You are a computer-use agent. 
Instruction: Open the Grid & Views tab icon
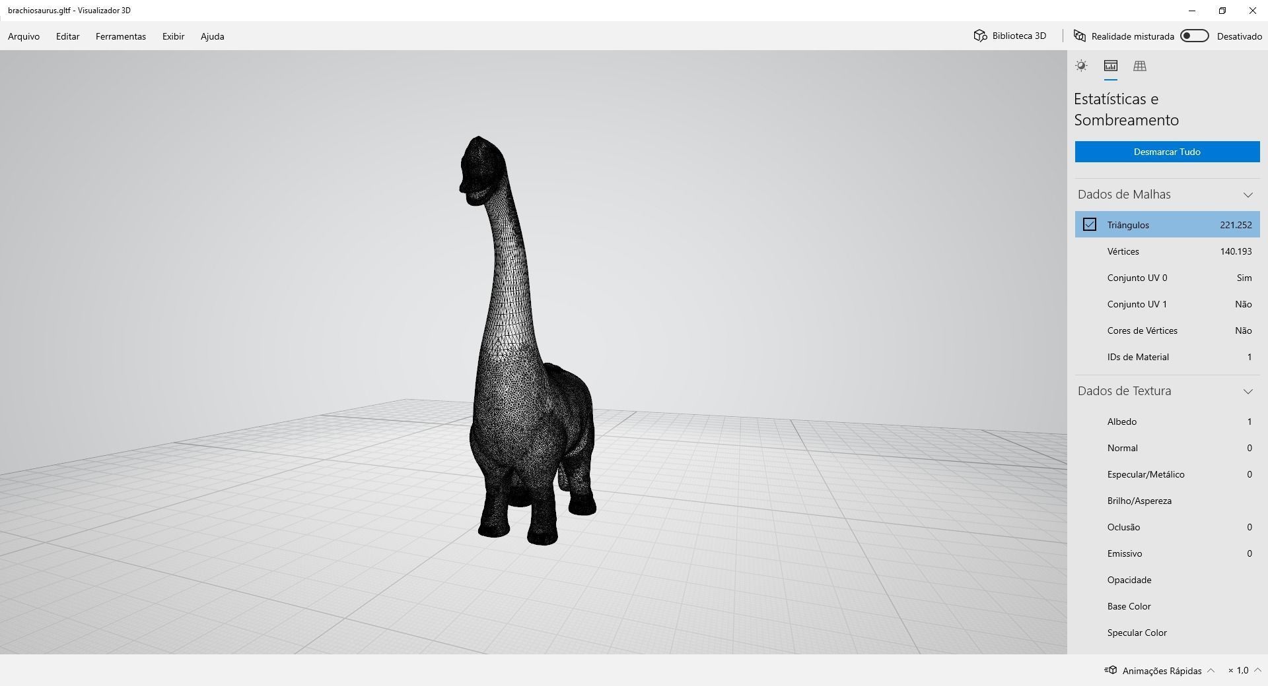(x=1140, y=66)
